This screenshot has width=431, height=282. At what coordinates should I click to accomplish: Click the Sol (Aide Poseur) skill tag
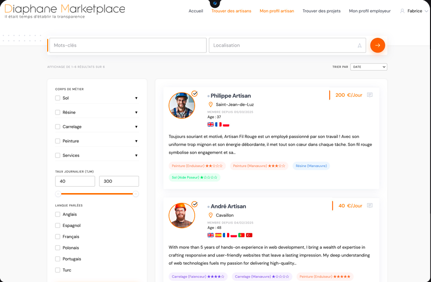tap(194, 177)
